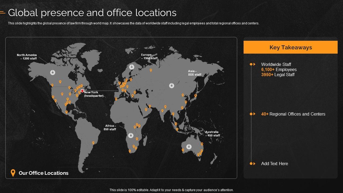Select the orange bullet beside Add Text Here
Image resolution: width=343 pixels, height=193 pixels.
click(x=252, y=164)
